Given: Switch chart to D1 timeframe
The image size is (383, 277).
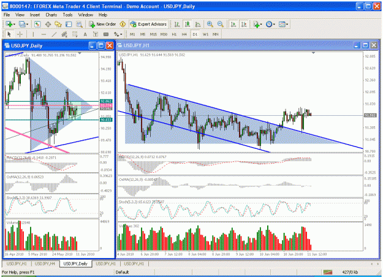Looking at the screenshot, I should tap(195, 34).
